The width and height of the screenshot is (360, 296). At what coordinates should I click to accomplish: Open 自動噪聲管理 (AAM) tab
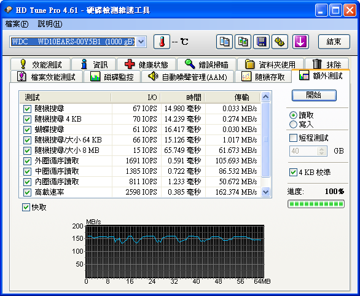click(x=187, y=77)
